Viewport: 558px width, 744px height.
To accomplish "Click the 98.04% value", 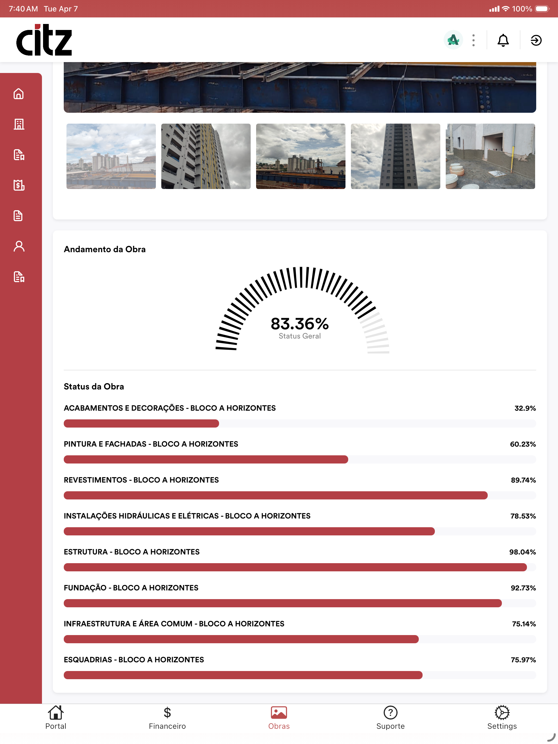I will (x=522, y=552).
